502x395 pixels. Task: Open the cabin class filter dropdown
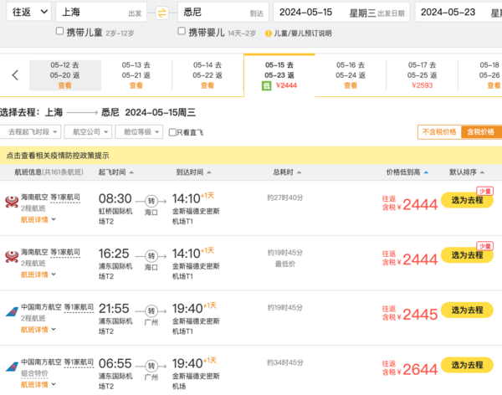coord(139,132)
